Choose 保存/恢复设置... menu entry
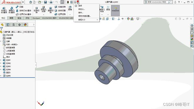 coord(87,16)
